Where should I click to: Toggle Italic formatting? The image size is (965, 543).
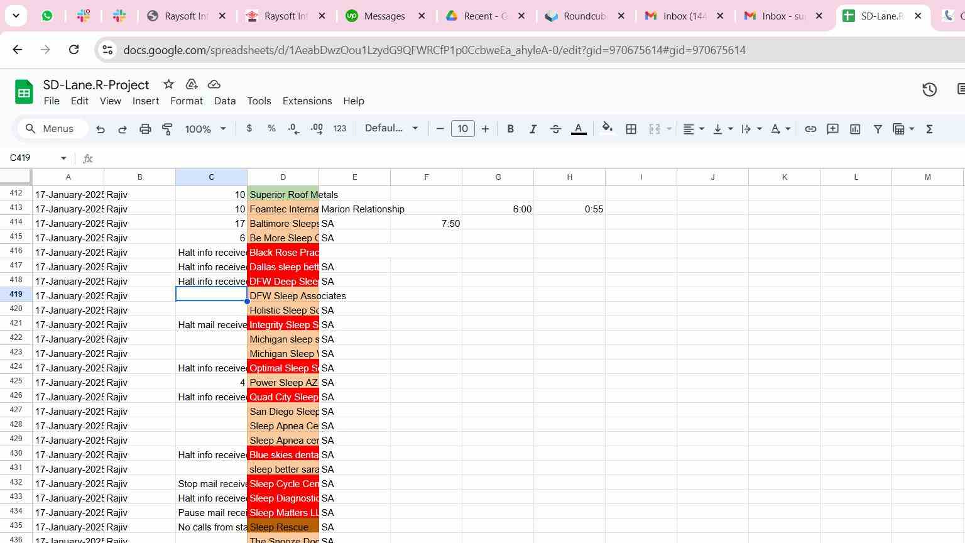[x=533, y=129]
